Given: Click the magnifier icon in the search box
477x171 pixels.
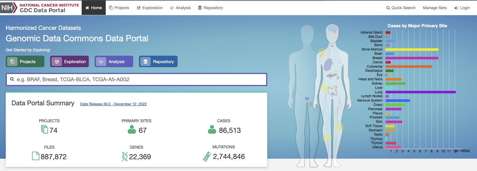Looking at the screenshot, I should (12, 79).
